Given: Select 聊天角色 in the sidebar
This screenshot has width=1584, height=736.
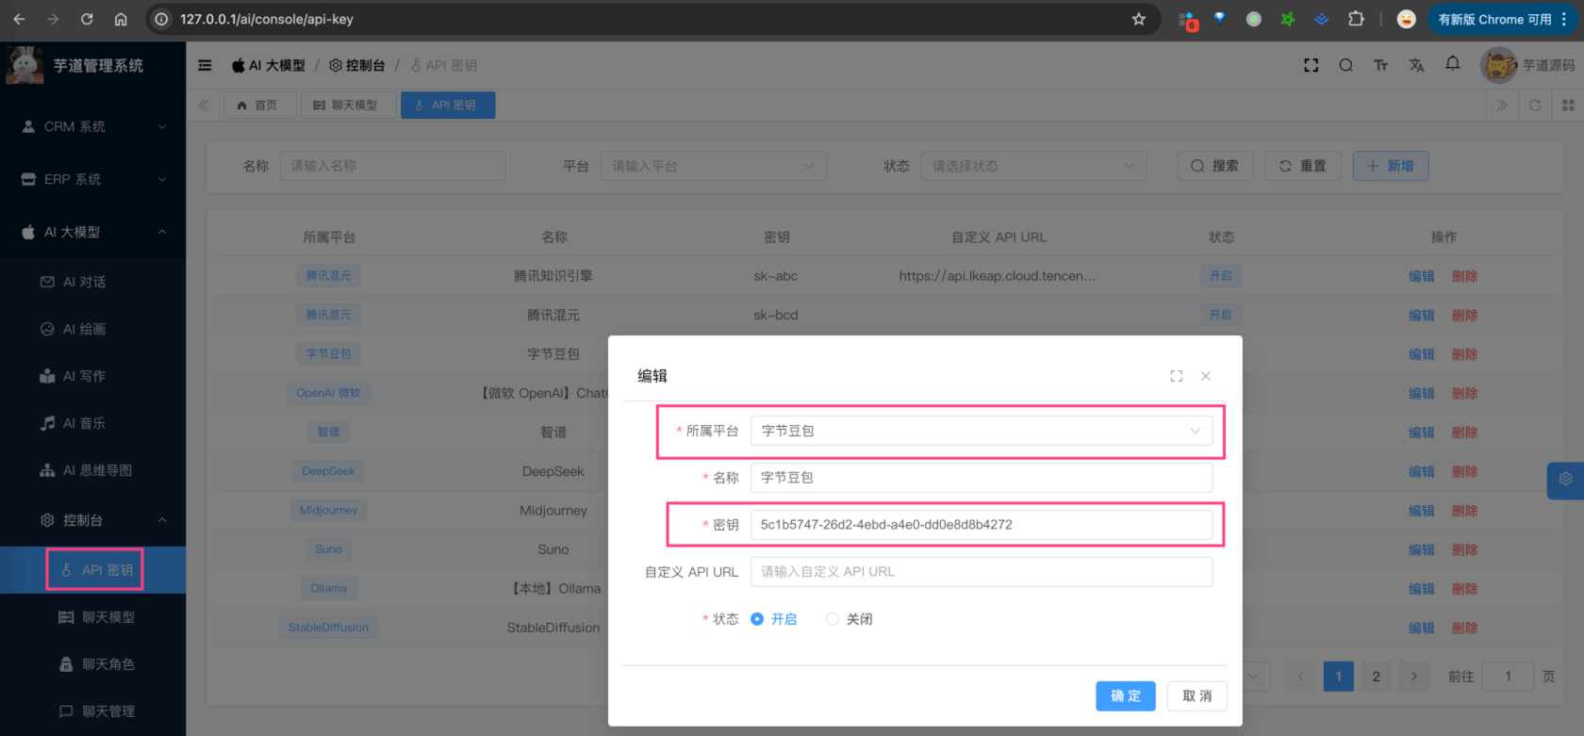Looking at the screenshot, I should click(x=107, y=664).
